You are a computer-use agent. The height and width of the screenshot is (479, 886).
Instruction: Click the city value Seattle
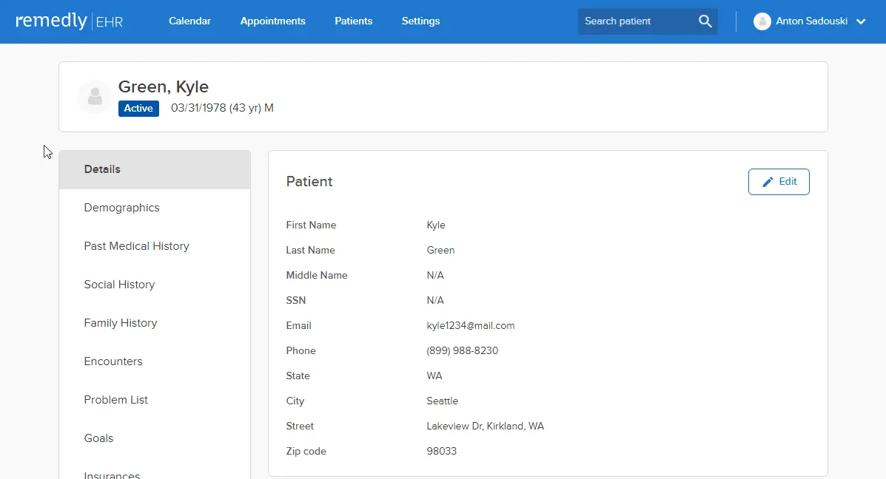coord(443,401)
